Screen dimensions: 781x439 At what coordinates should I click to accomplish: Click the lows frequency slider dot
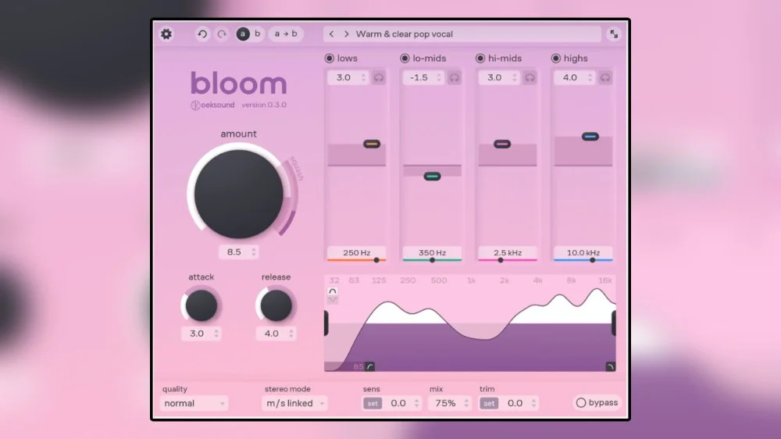[376, 260]
